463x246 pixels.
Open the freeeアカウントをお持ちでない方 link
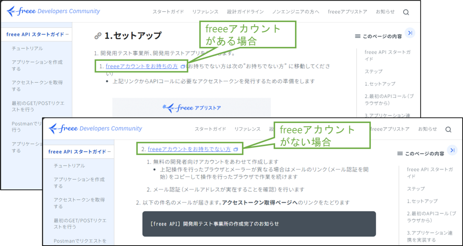point(189,149)
